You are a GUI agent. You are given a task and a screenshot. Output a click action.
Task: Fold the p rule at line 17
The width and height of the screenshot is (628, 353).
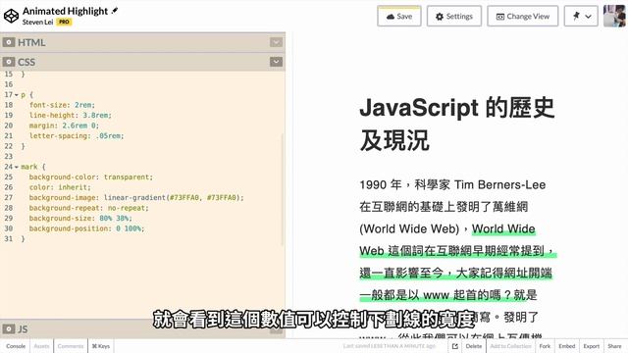[17, 95]
